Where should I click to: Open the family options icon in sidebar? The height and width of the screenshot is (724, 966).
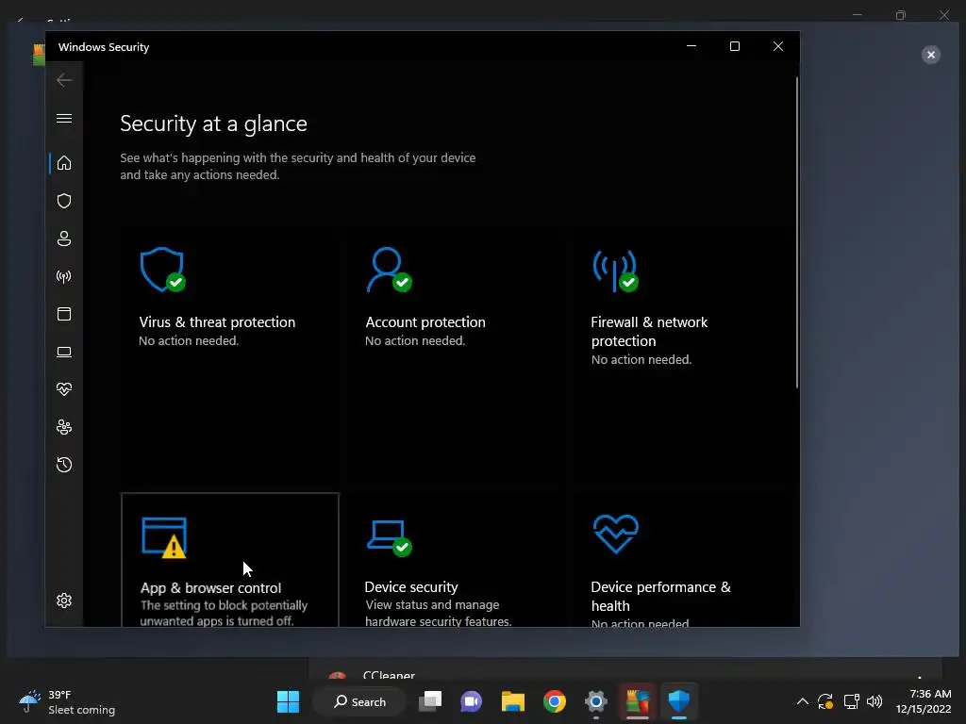click(64, 427)
